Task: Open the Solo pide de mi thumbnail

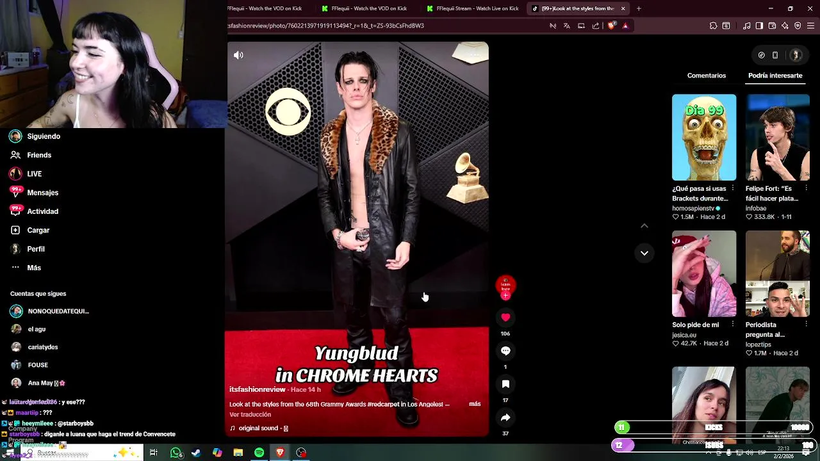Action: (x=704, y=273)
